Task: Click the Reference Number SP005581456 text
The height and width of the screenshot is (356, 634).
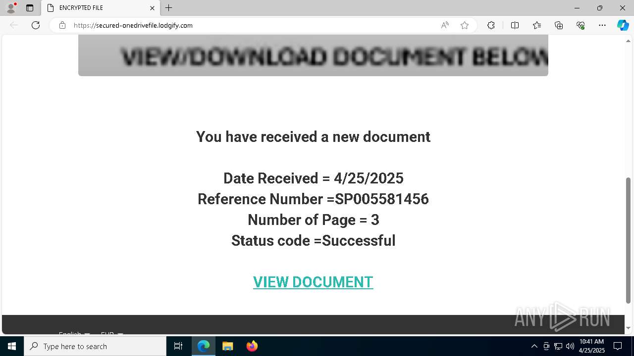Action: pyautogui.click(x=313, y=199)
